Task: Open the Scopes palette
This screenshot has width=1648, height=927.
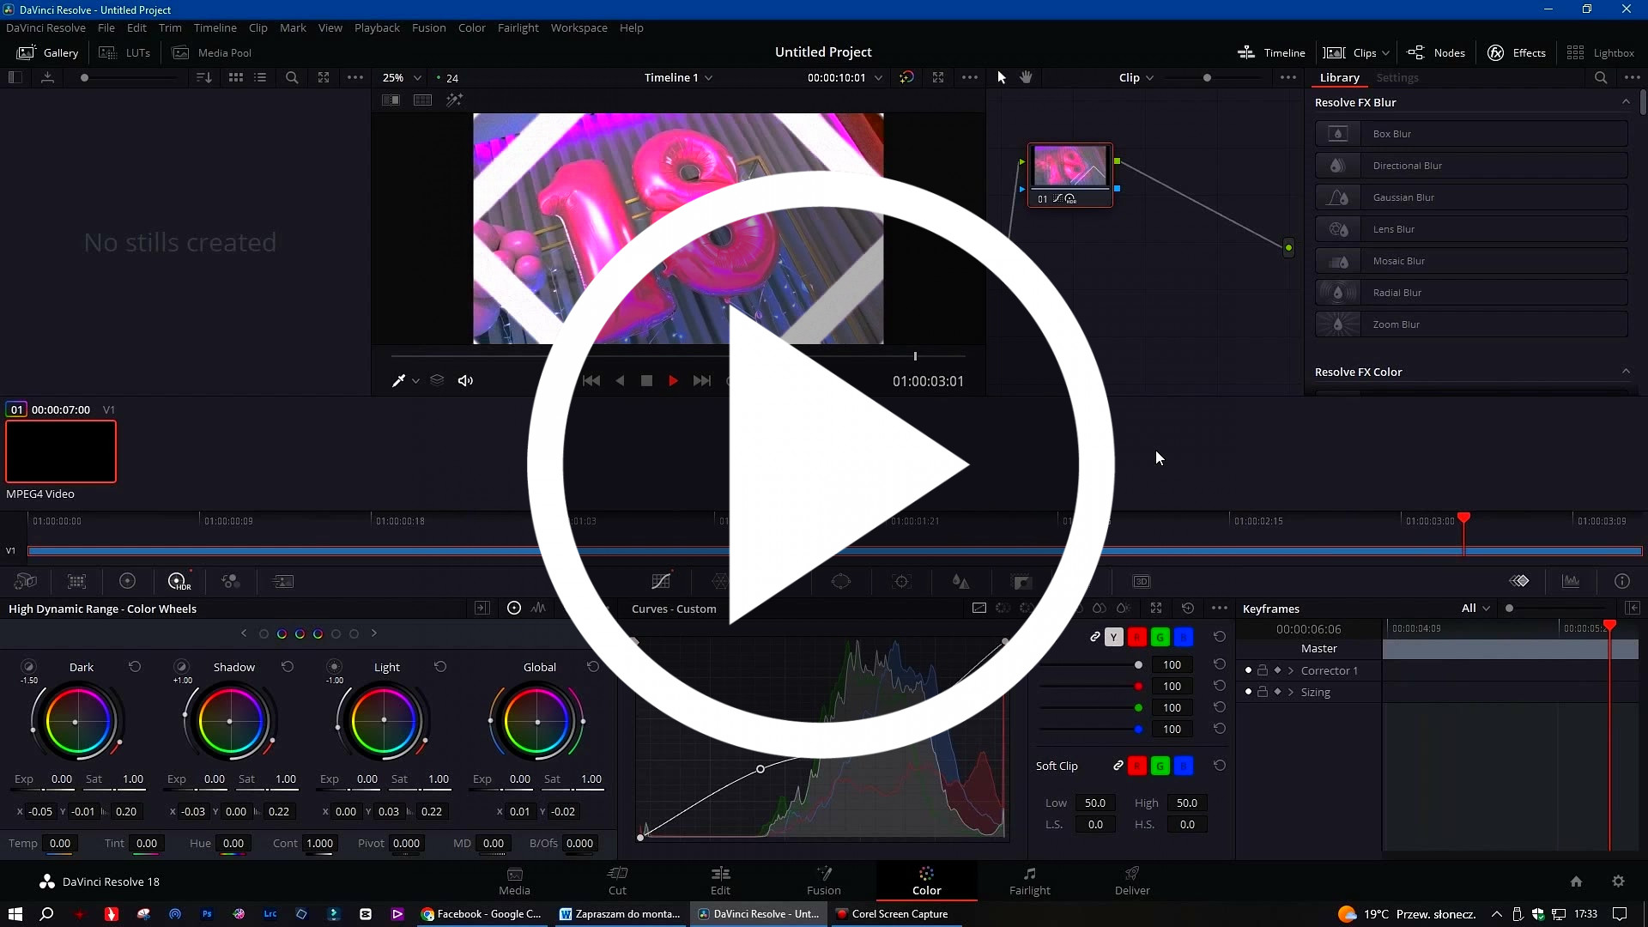Action: pyautogui.click(x=1571, y=581)
